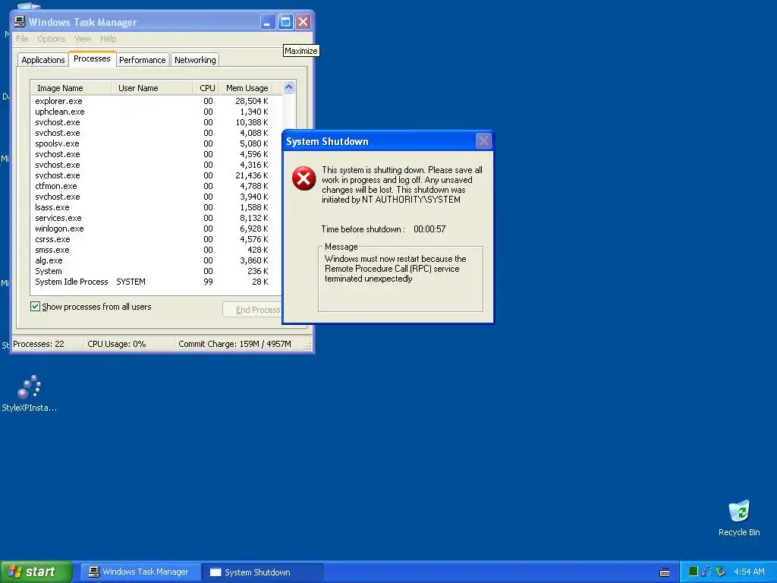777x583 pixels.
Task: Minimize the Windows Task Manager window
Action: pyautogui.click(x=268, y=22)
